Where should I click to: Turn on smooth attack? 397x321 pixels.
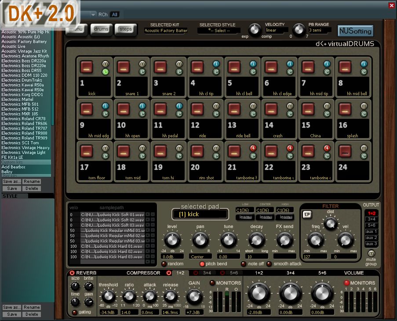[x=270, y=264]
